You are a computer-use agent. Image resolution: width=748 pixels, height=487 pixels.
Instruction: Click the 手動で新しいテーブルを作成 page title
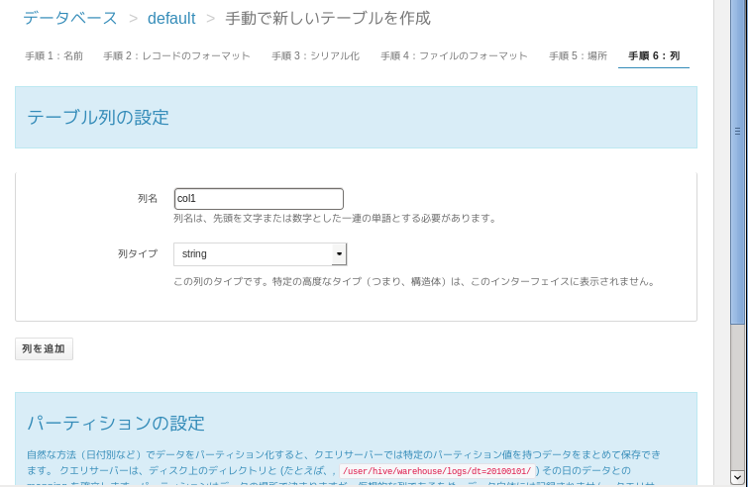pos(328,18)
